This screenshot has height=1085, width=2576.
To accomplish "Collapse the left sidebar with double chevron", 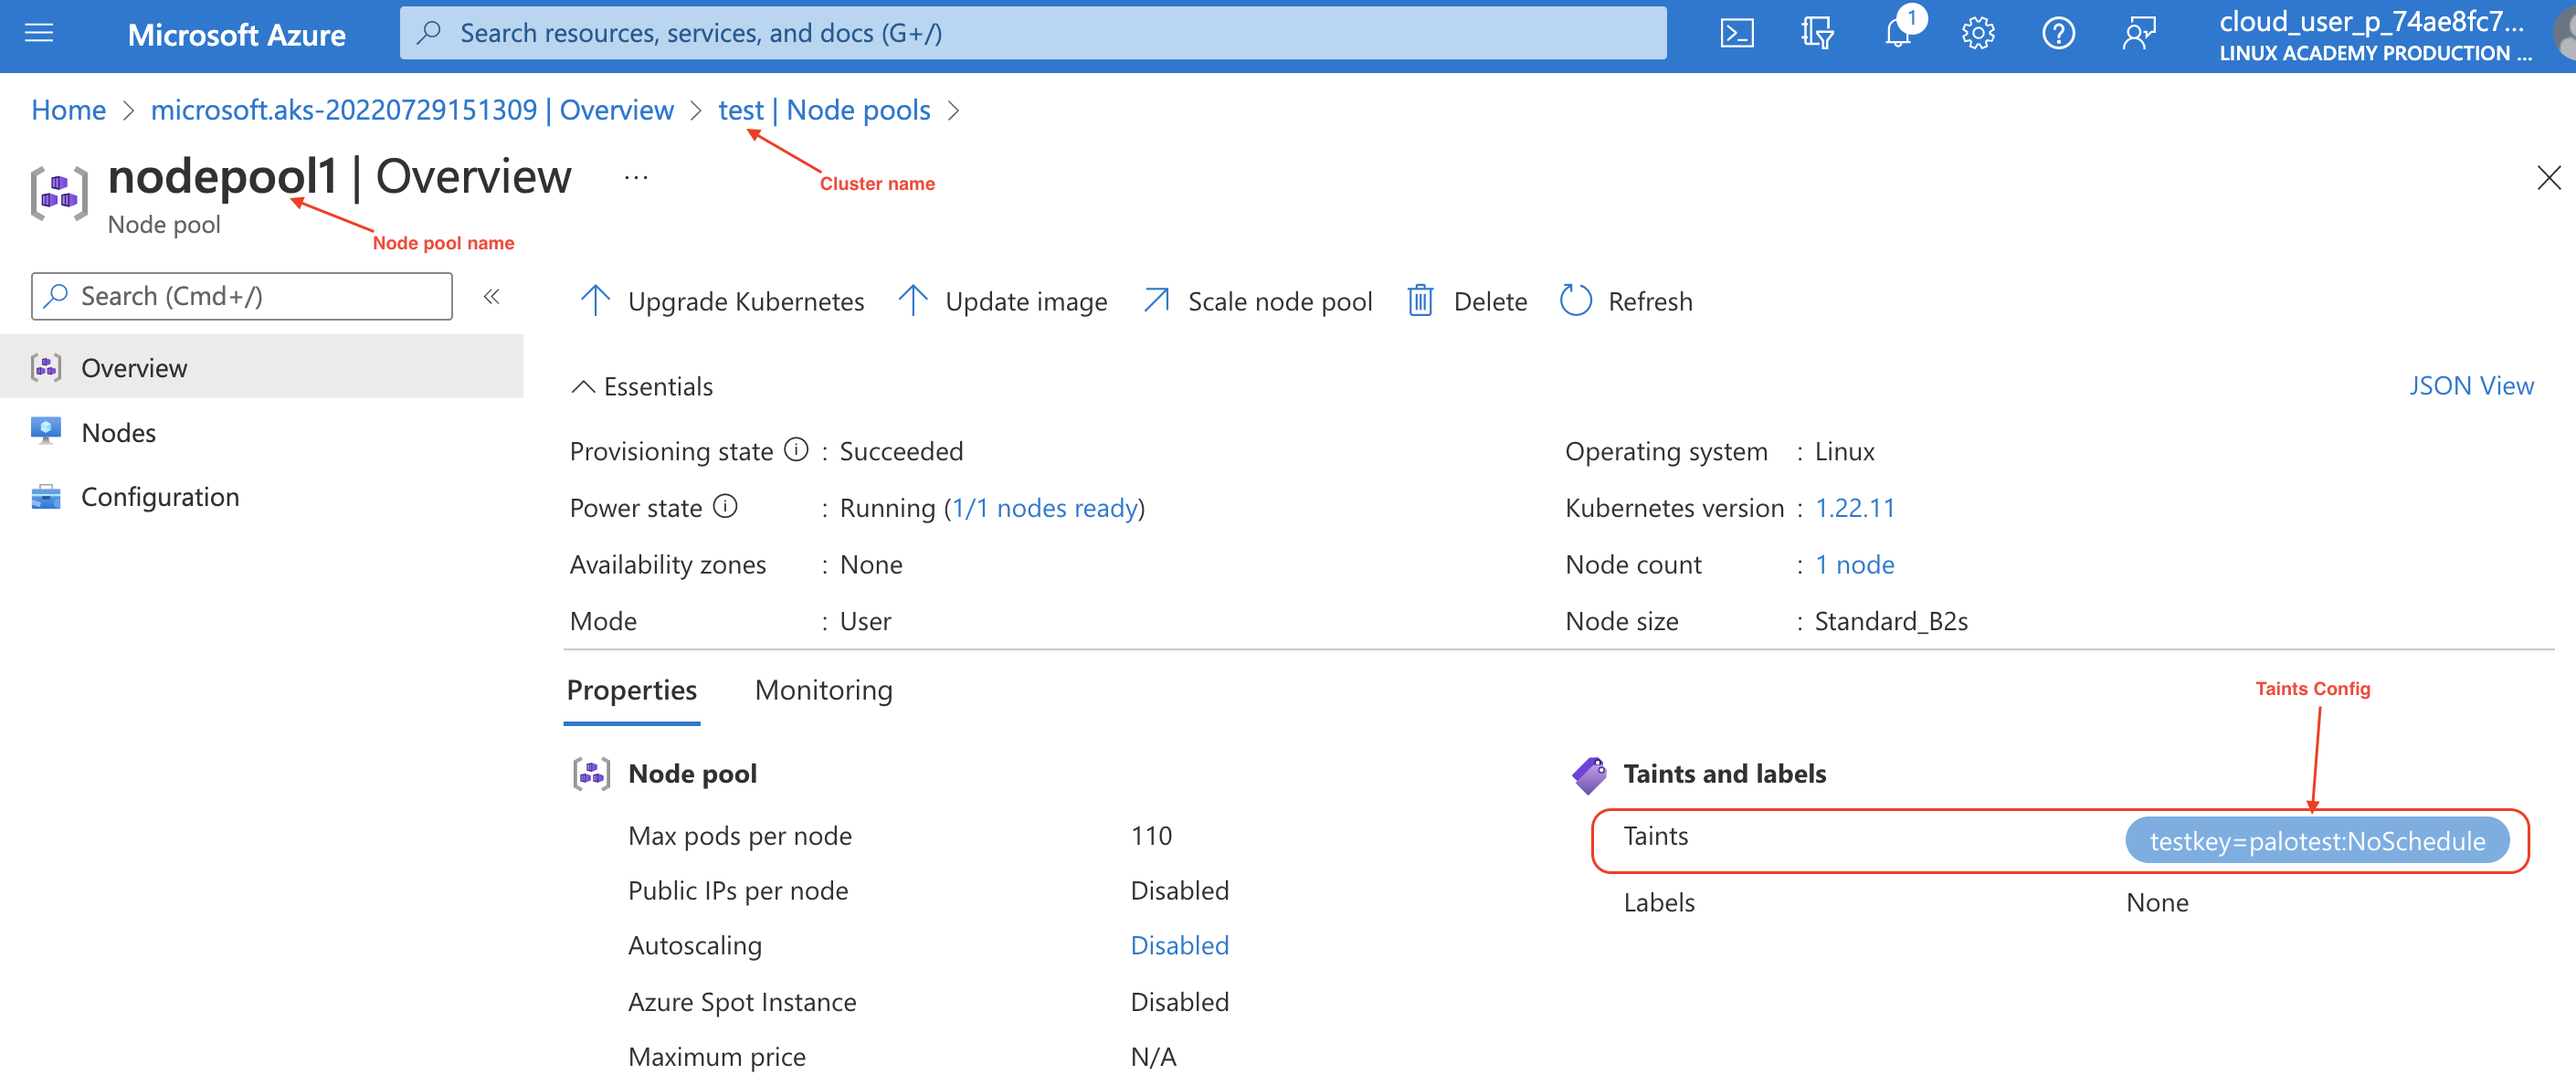I will [491, 297].
